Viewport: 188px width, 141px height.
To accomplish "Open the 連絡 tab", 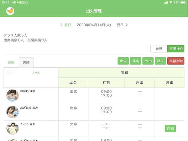I will [x=11, y=62].
